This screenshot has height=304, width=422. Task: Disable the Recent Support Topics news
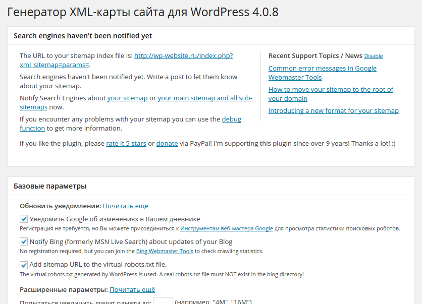(374, 56)
